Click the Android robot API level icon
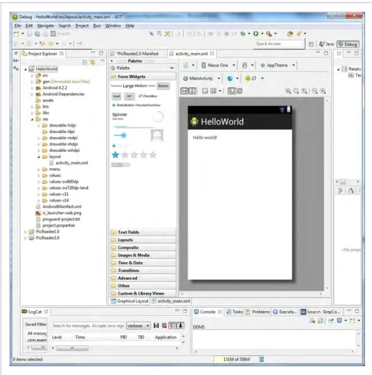Image resolution: width=372 pixels, height=375 pixels. tap(248, 78)
